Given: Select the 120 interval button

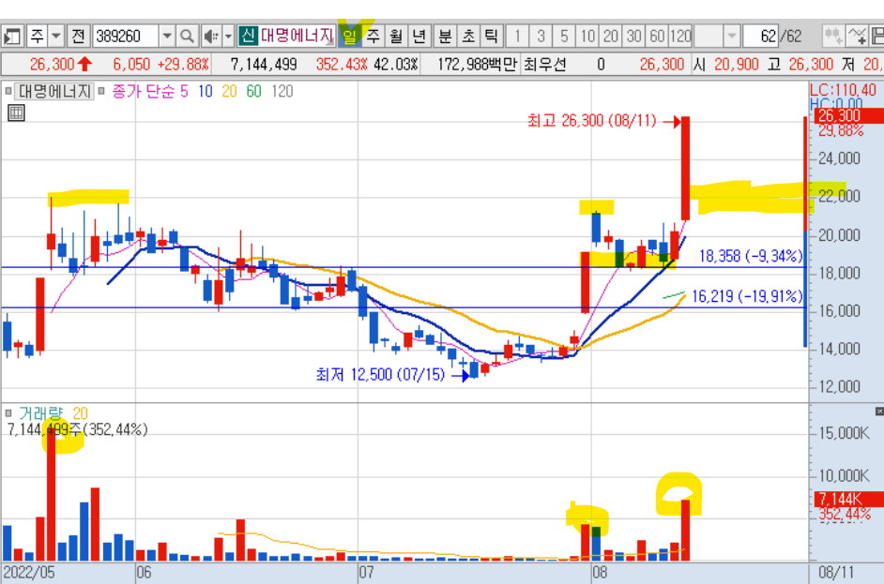Looking at the screenshot, I should (680, 37).
